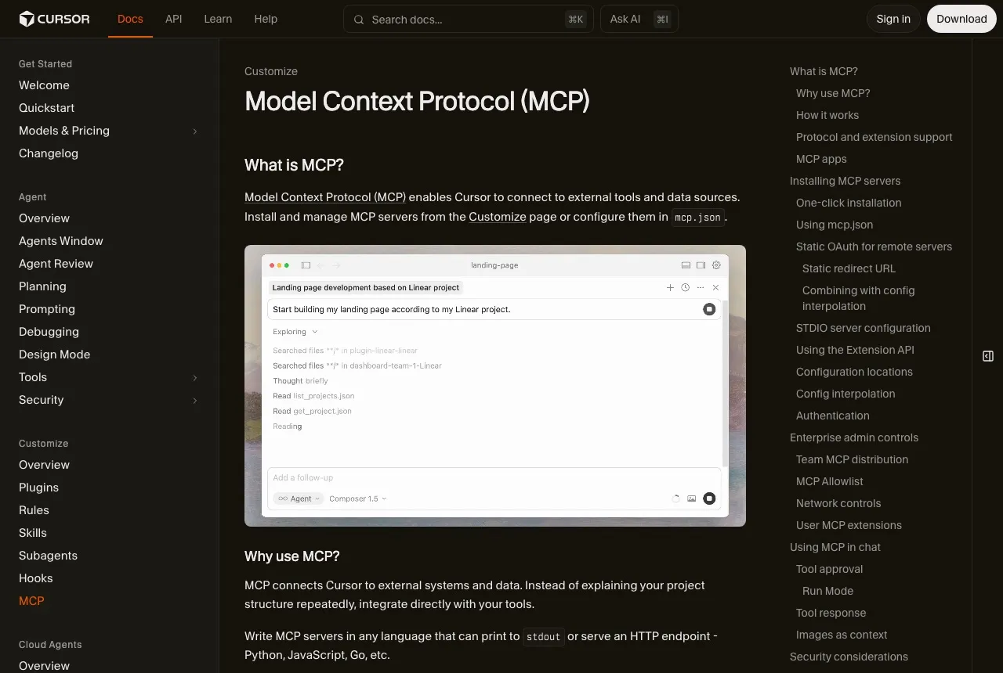Click the Cursor logo
1003x673 pixels.
54,19
